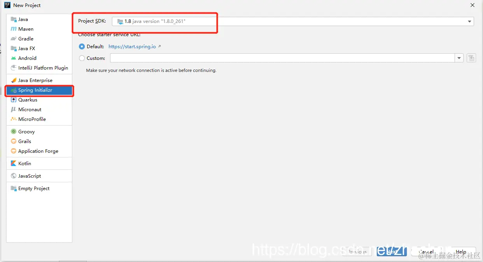The height and width of the screenshot is (262, 483).
Task: Choose the Empty Project category
Action: (39, 189)
